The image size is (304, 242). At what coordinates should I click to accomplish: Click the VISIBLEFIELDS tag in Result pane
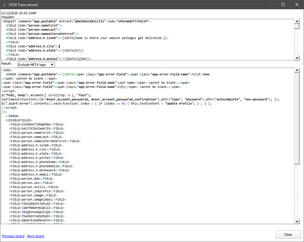[x=19, y=120]
